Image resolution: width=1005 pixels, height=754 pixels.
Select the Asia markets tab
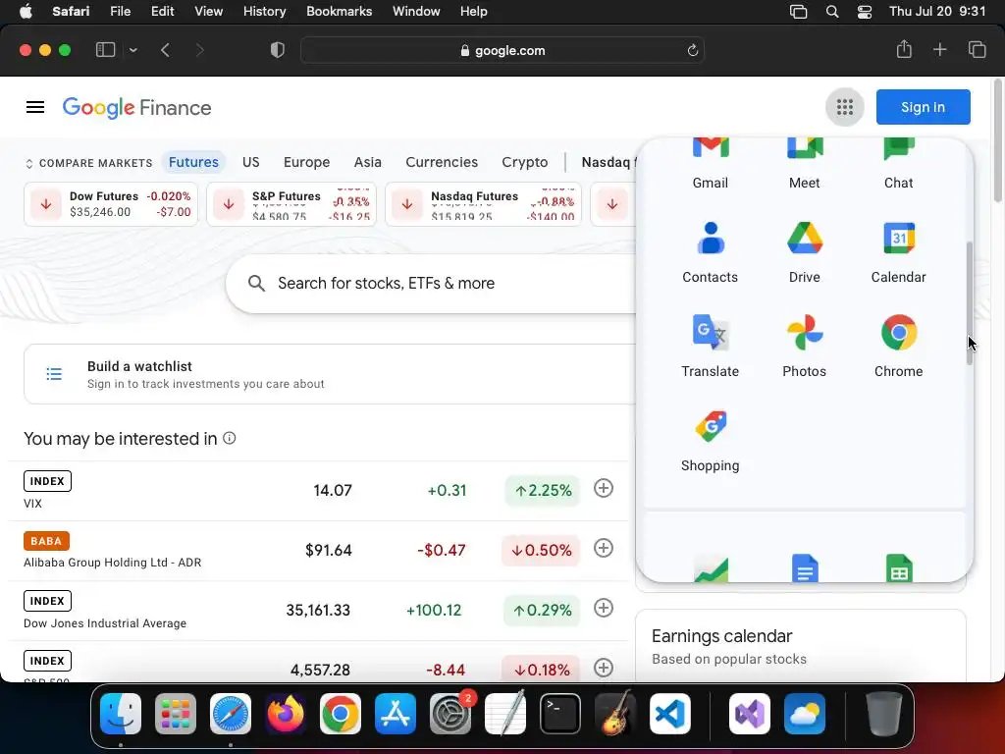368,162
